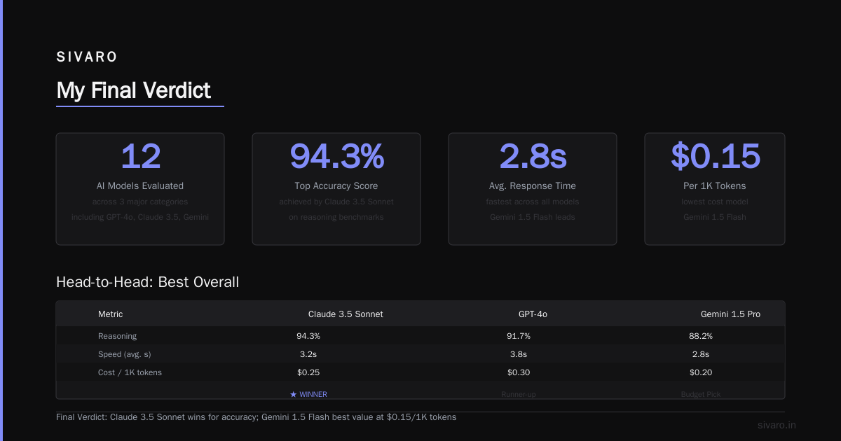Open the sivaro.in website link
Screen dimensions: 841x441
tap(777, 425)
